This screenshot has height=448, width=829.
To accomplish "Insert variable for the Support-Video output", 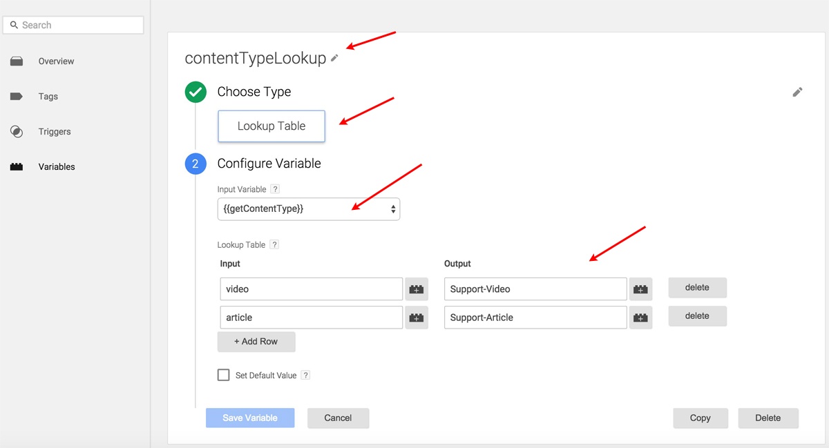I will click(640, 289).
